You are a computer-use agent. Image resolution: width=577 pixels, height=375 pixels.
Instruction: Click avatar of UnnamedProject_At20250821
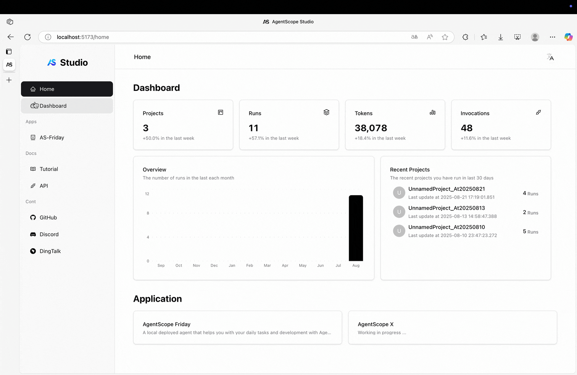point(399,193)
